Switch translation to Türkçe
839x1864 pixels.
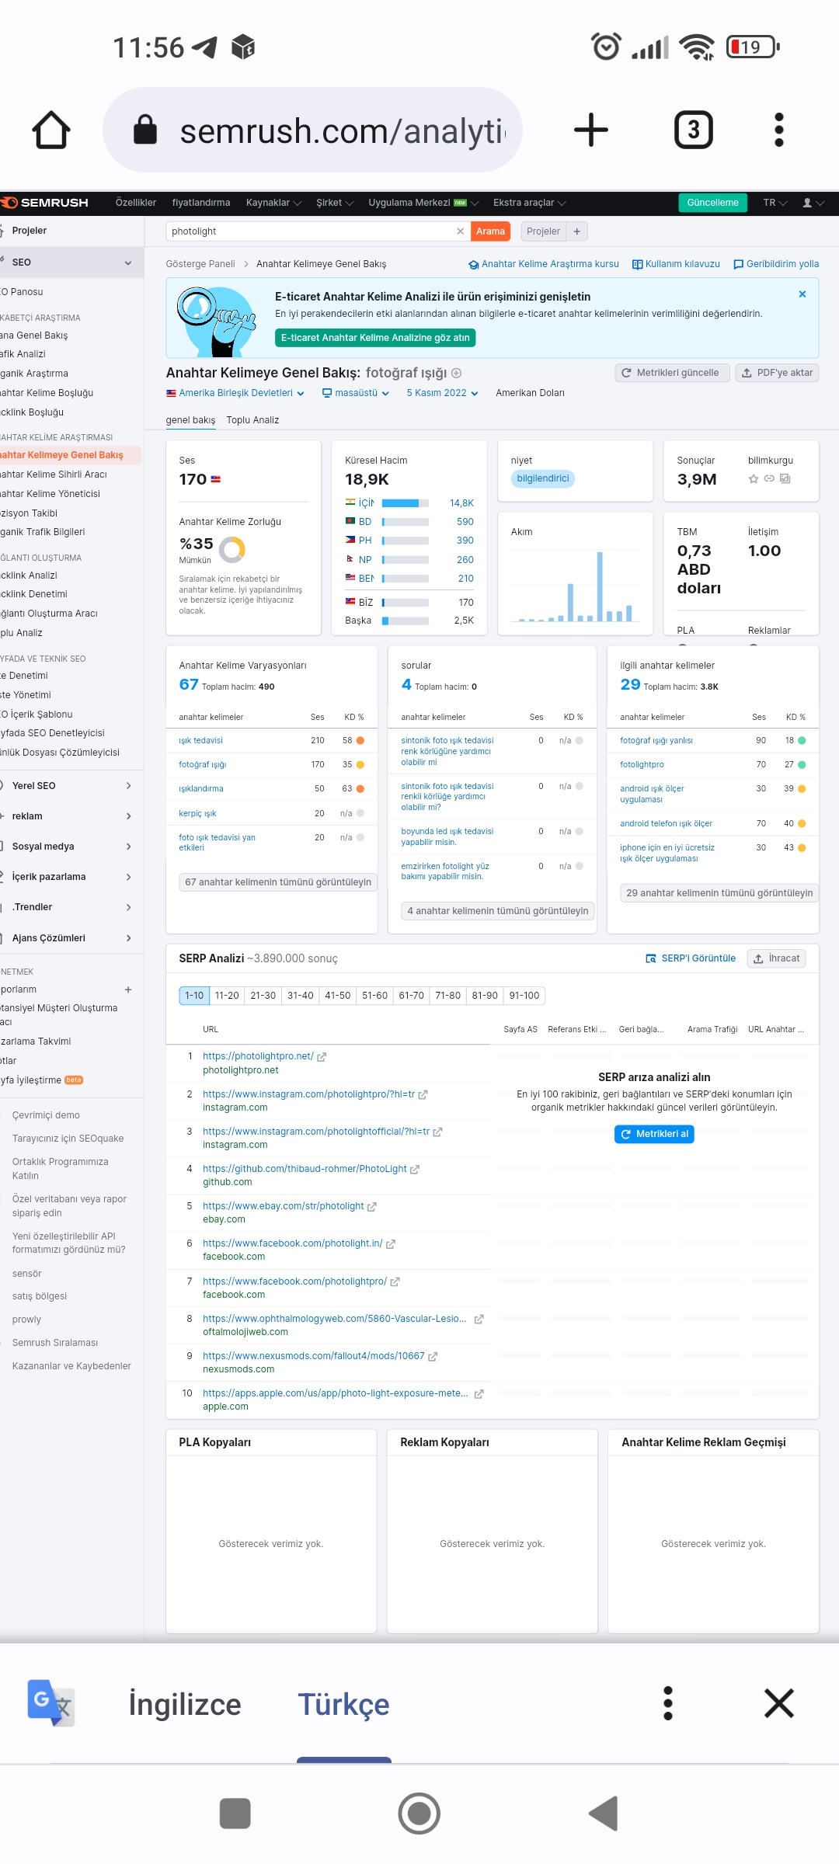point(344,1704)
